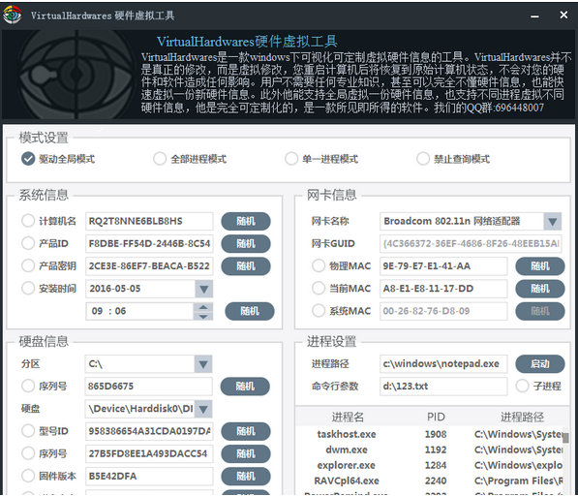This screenshot has height=496, width=578.
Task: Enable the partition 序列号 radio under 分区
Action: [x=28, y=387]
